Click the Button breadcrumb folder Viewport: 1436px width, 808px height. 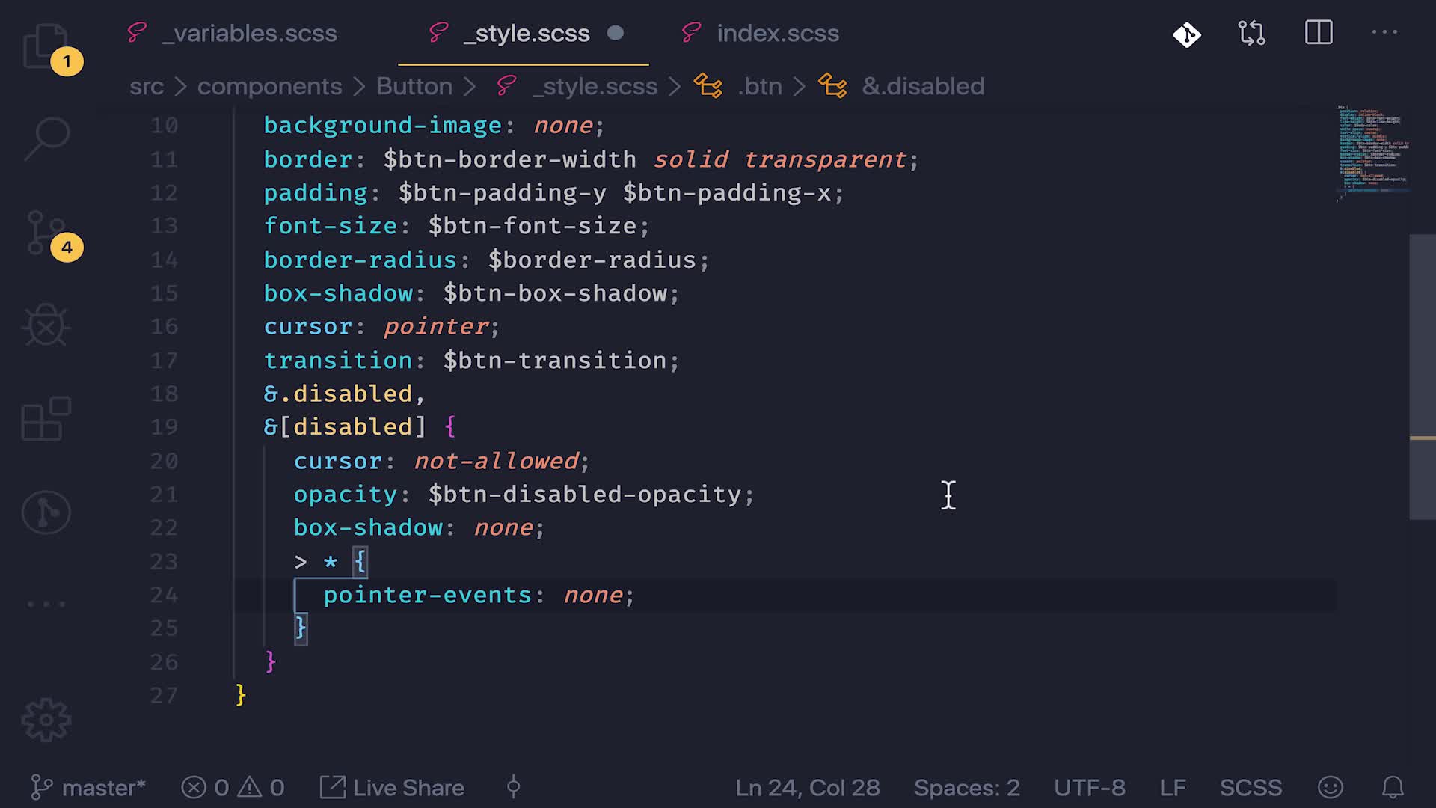pos(414,87)
